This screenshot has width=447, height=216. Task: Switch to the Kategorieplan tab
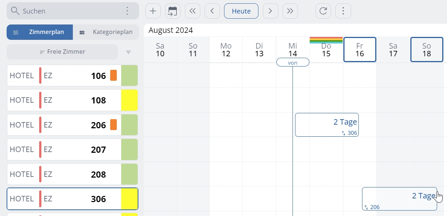[x=106, y=32]
